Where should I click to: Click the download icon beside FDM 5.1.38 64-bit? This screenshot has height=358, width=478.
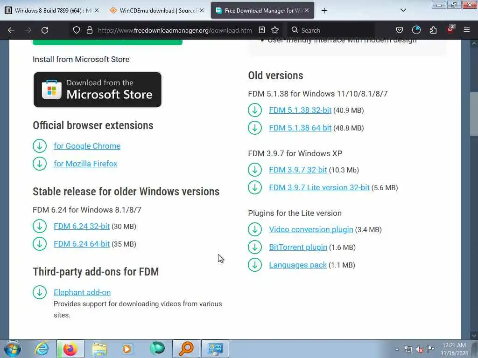click(255, 128)
